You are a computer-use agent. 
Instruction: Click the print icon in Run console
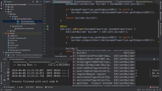click(8, 76)
